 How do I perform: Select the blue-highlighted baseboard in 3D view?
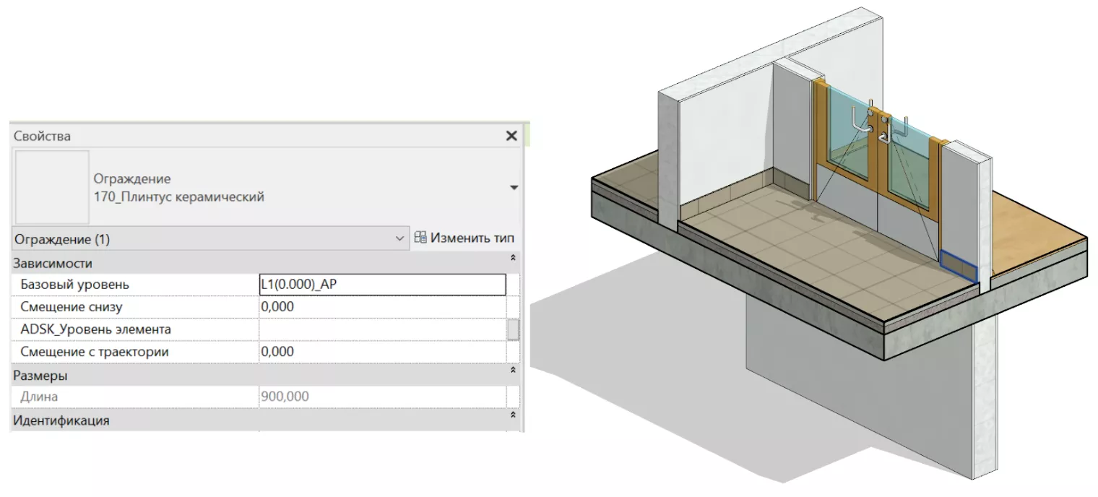point(959,267)
